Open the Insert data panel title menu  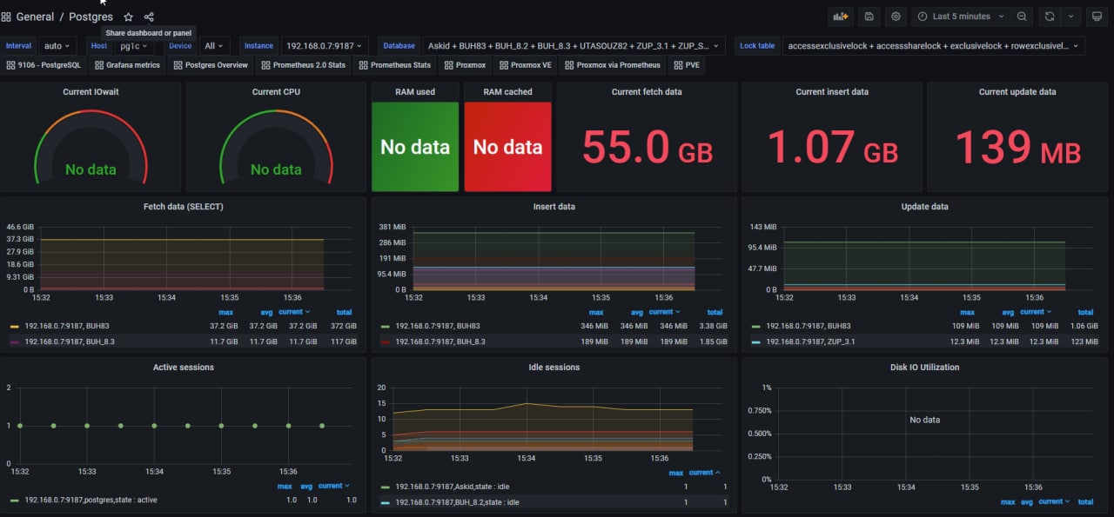pos(554,206)
